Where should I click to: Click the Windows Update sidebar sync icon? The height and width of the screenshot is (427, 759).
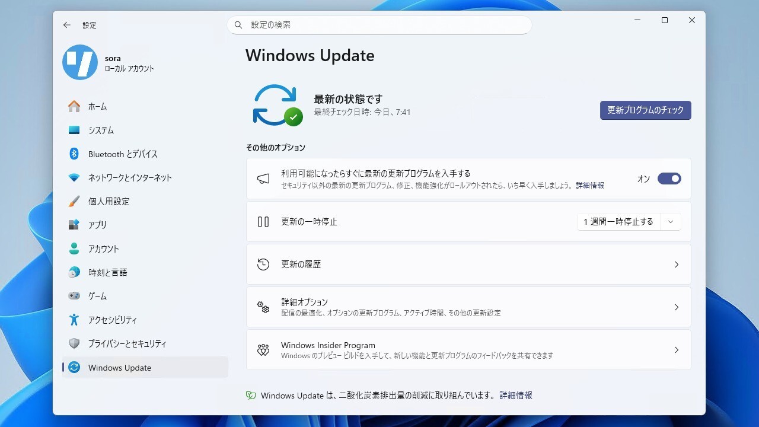[74, 367]
